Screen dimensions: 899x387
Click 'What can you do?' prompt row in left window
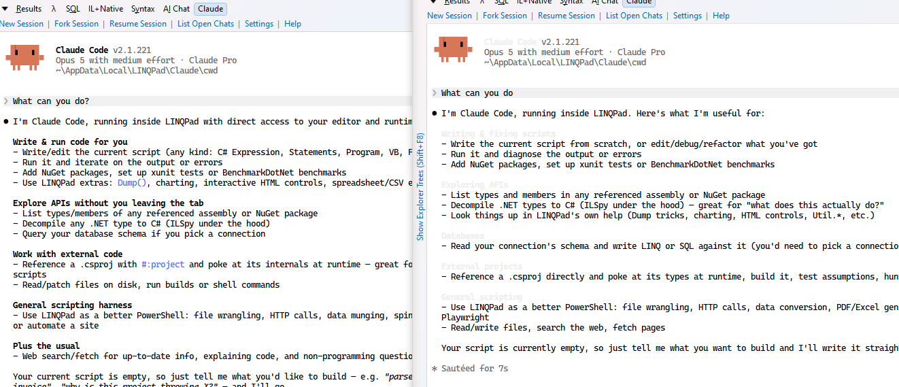click(x=207, y=101)
